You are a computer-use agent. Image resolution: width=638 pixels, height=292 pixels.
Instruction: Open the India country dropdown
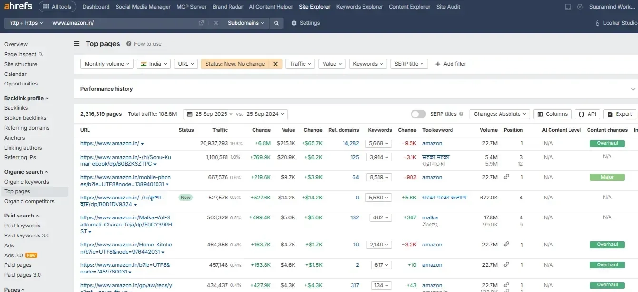pyautogui.click(x=153, y=64)
